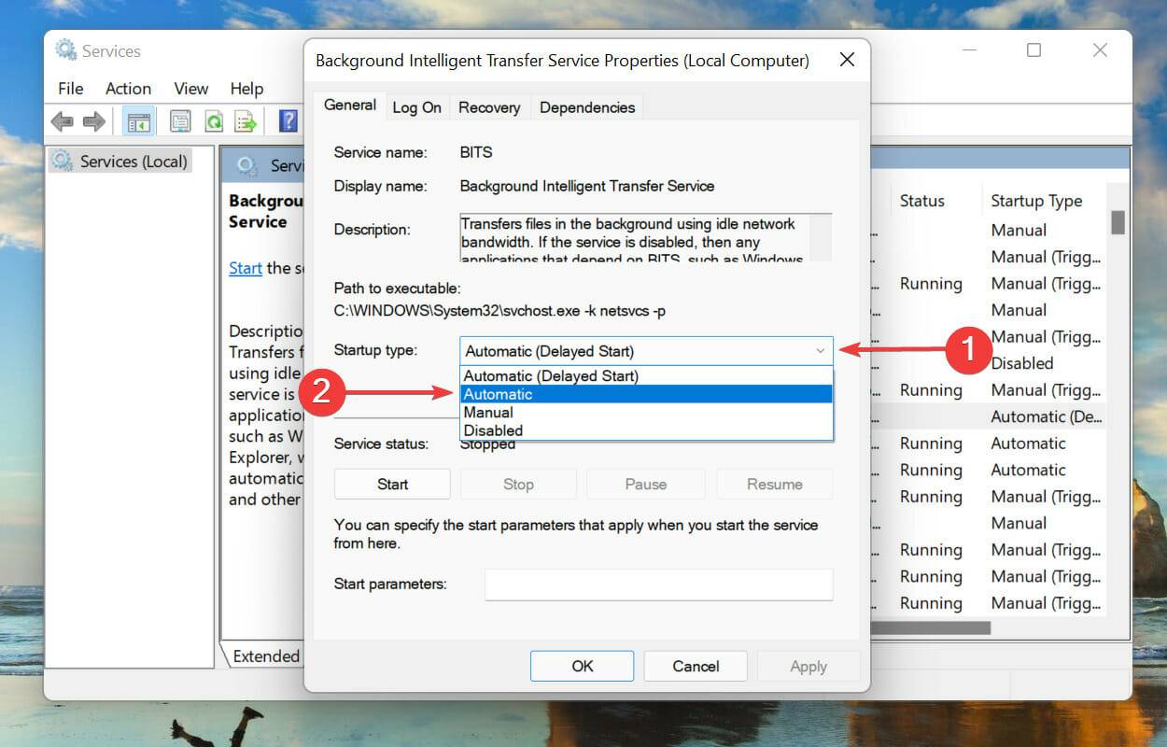
Task: Switch to the Extended view tab
Action: click(x=264, y=656)
